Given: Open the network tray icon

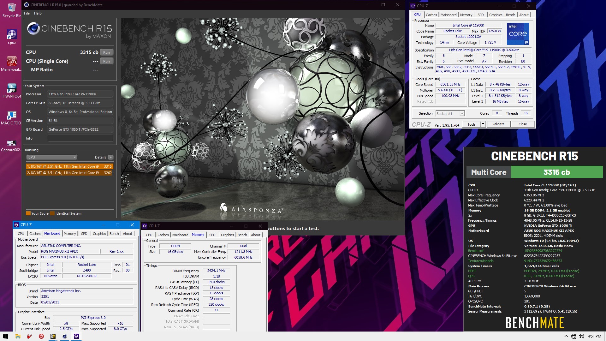Looking at the screenshot, I should (574, 336).
